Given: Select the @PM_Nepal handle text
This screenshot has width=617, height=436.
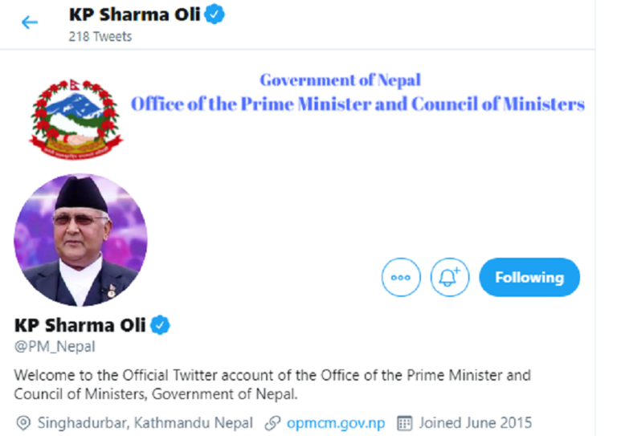Looking at the screenshot, I should tap(55, 347).
